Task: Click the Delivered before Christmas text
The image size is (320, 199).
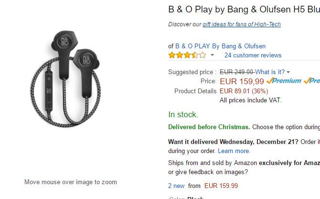Action: coord(209,127)
